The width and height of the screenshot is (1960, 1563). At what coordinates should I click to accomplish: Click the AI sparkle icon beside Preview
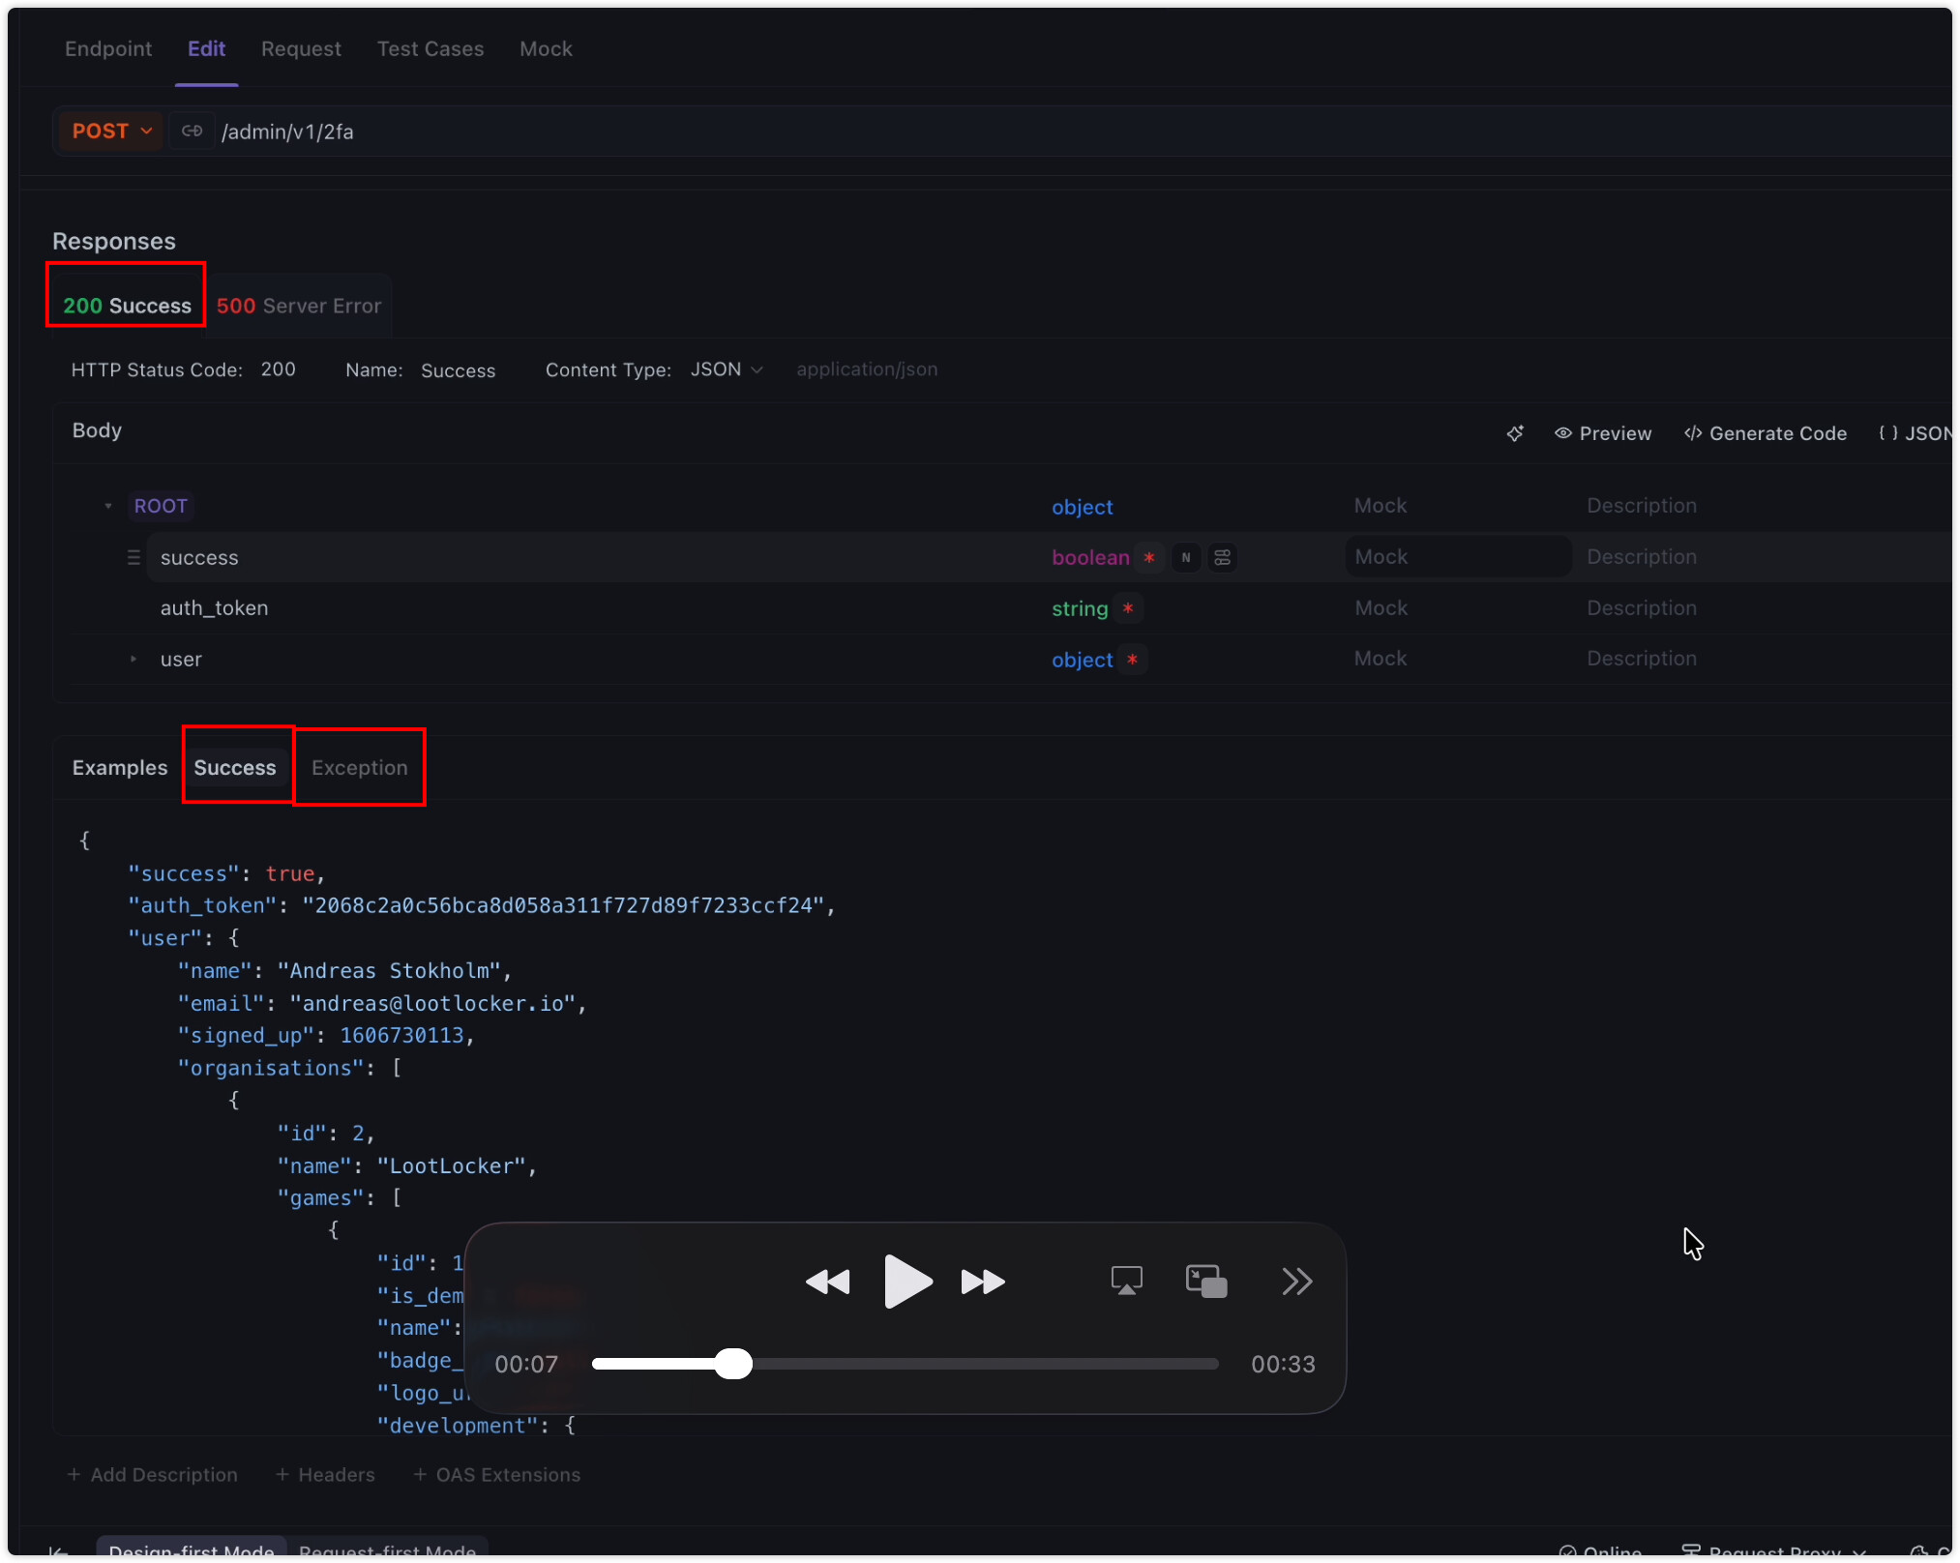point(1515,433)
